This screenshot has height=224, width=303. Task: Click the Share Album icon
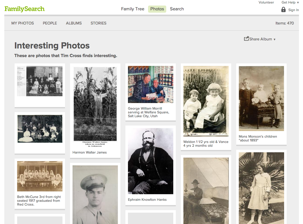[x=246, y=39]
